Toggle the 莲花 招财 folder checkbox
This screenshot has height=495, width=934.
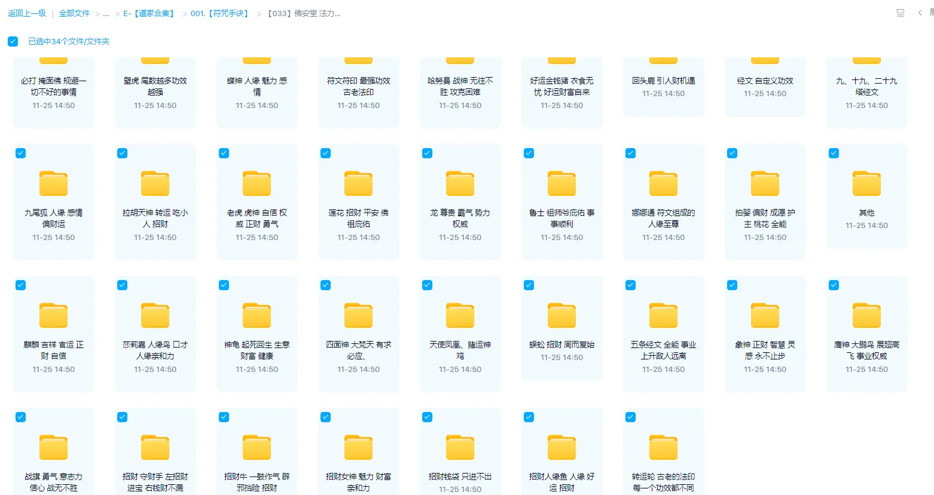pos(325,153)
